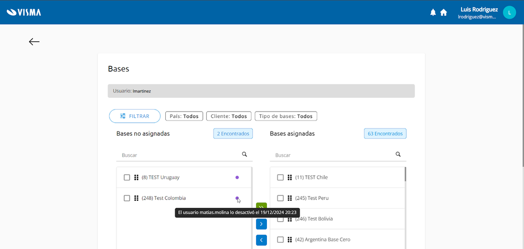Open the País filter dropdown
This screenshot has width=524, height=249.
click(x=184, y=116)
